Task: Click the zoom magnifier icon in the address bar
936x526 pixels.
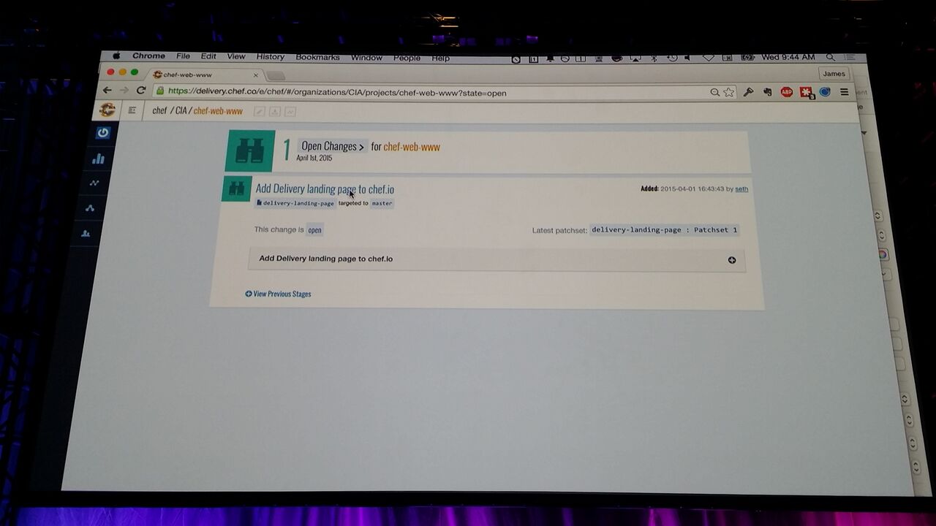Action: 714,92
